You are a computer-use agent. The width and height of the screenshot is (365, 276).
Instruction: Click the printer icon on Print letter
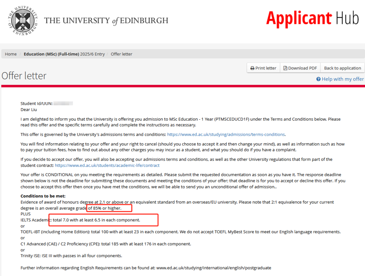click(x=252, y=68)
